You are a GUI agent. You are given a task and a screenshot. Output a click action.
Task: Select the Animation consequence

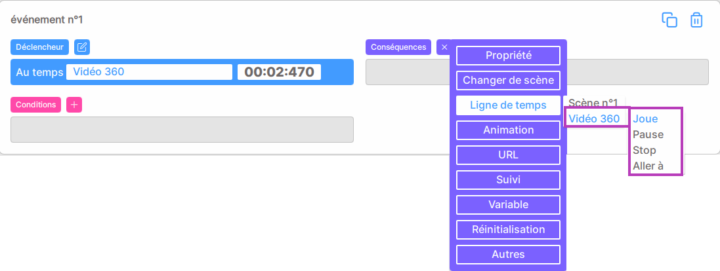pos(508,130)
